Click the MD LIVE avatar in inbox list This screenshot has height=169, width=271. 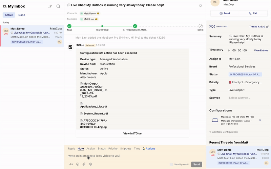6,31
